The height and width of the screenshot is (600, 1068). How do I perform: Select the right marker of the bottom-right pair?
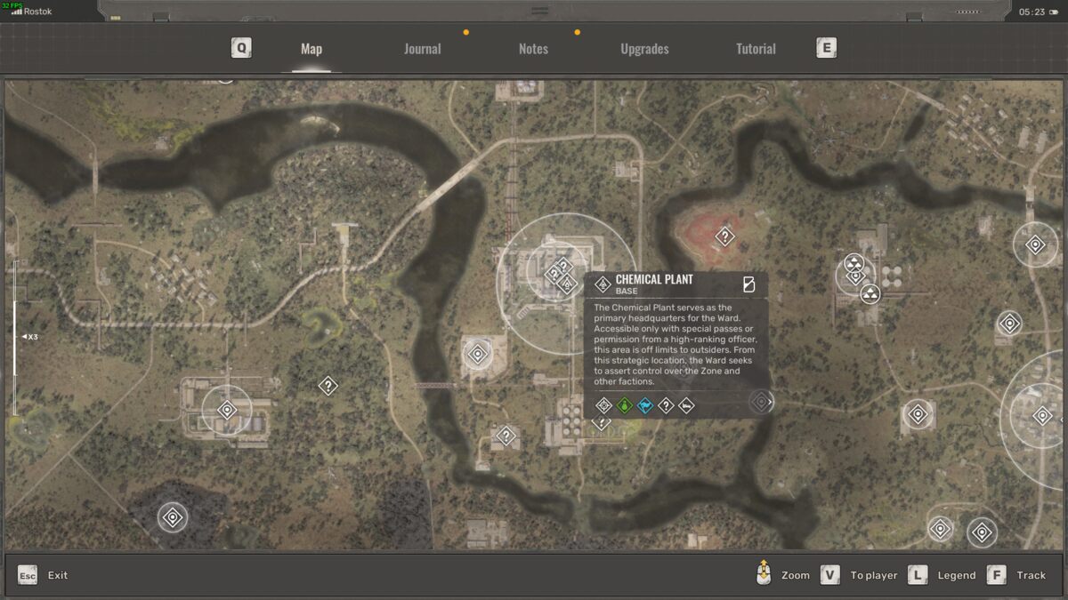pyautogui.click(x=982, y=532)
